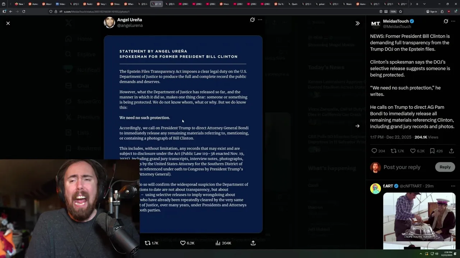Go to next photo with right arrow
Image resolution: width=460 pixels, height=258 pixels.
357,126
